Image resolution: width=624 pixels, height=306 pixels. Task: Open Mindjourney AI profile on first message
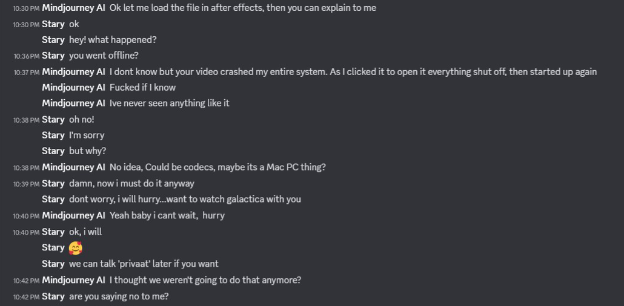pyautogui.click(x=74, y=7)
